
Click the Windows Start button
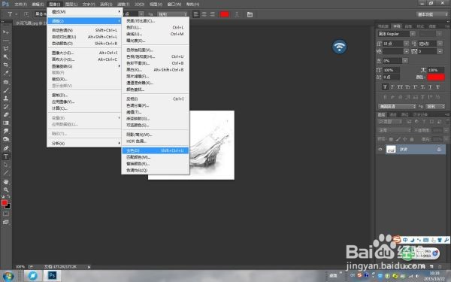[8, 276]
